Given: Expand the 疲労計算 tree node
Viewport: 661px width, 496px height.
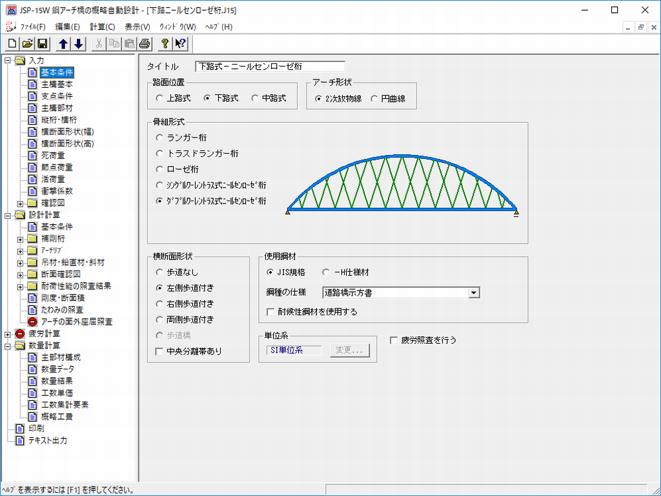Looking at the screenshot, I should tap(7, 334).
